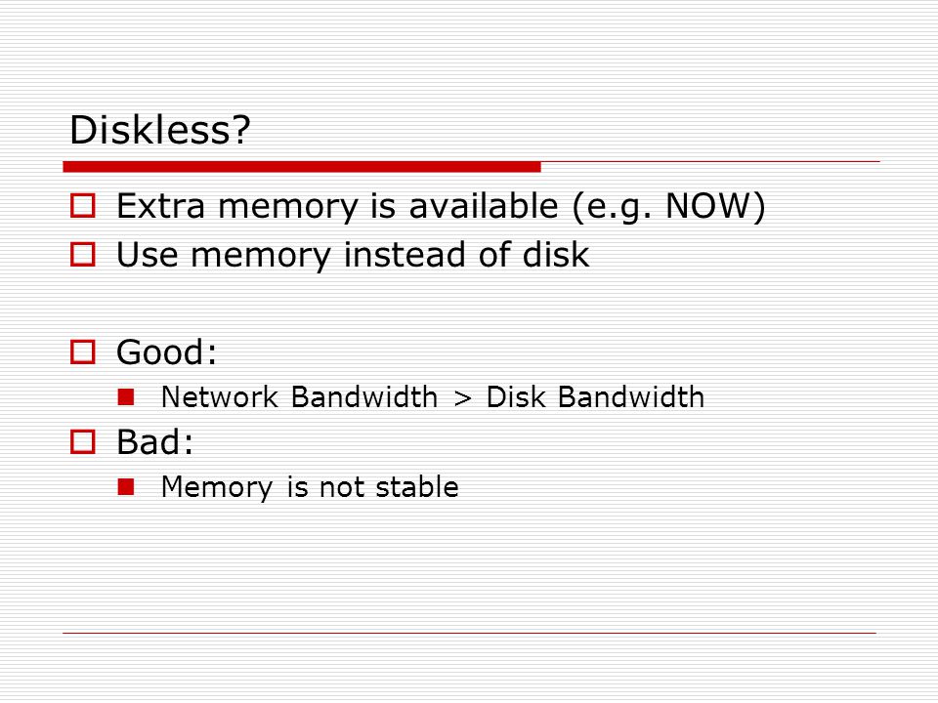Click square bullet beside Extra memory is available
Screen dimensions: 938x703
82,205
